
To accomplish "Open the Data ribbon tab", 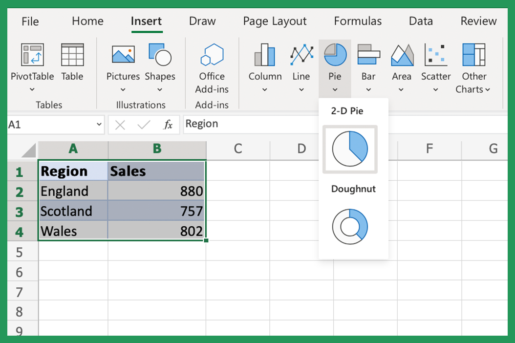I will tap(420, 21).
